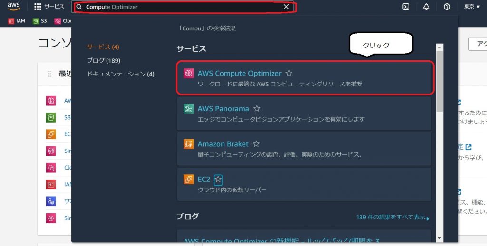487x246 pixels.
Task: Click the CloudWatch icon in recently visited
Action: click(51, 168)
